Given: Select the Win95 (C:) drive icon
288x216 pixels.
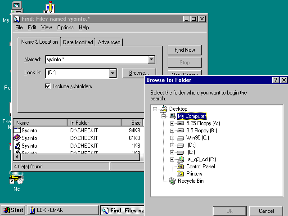Looking at the screenshot, I should pyautogui.click(x=180, y=138).
